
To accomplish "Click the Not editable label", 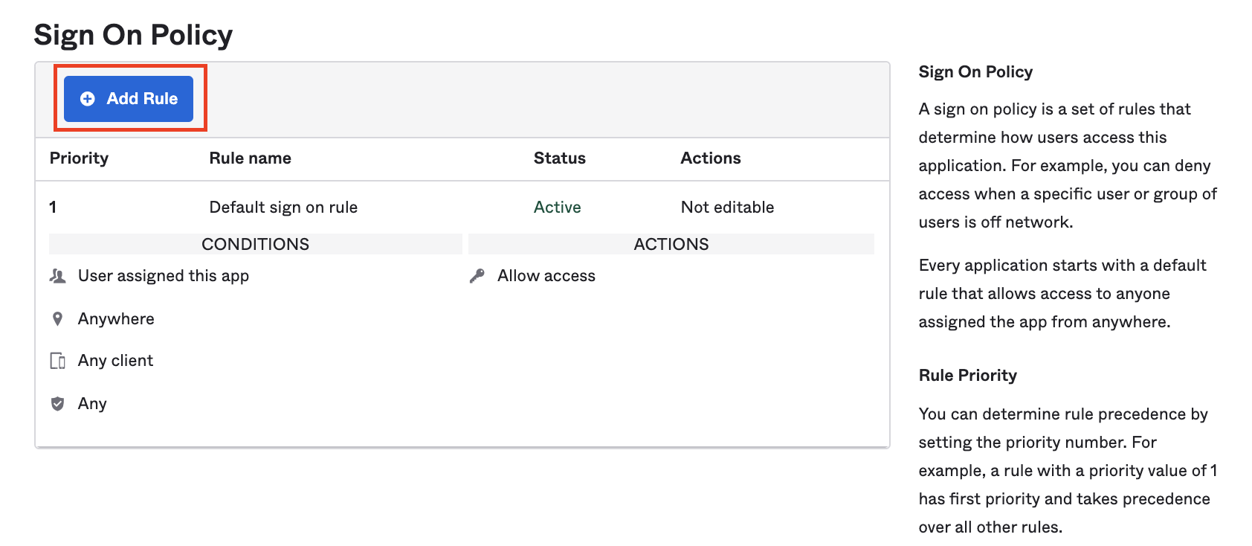I will pyautogui.click(x=727, y=208).
